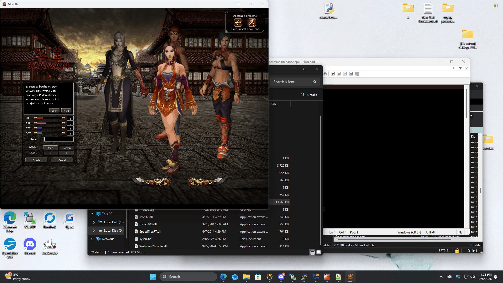The width and height of the screenshot is (503, 283).
Task: Open the Details pane in Explorer
Action: click(309, 95)
